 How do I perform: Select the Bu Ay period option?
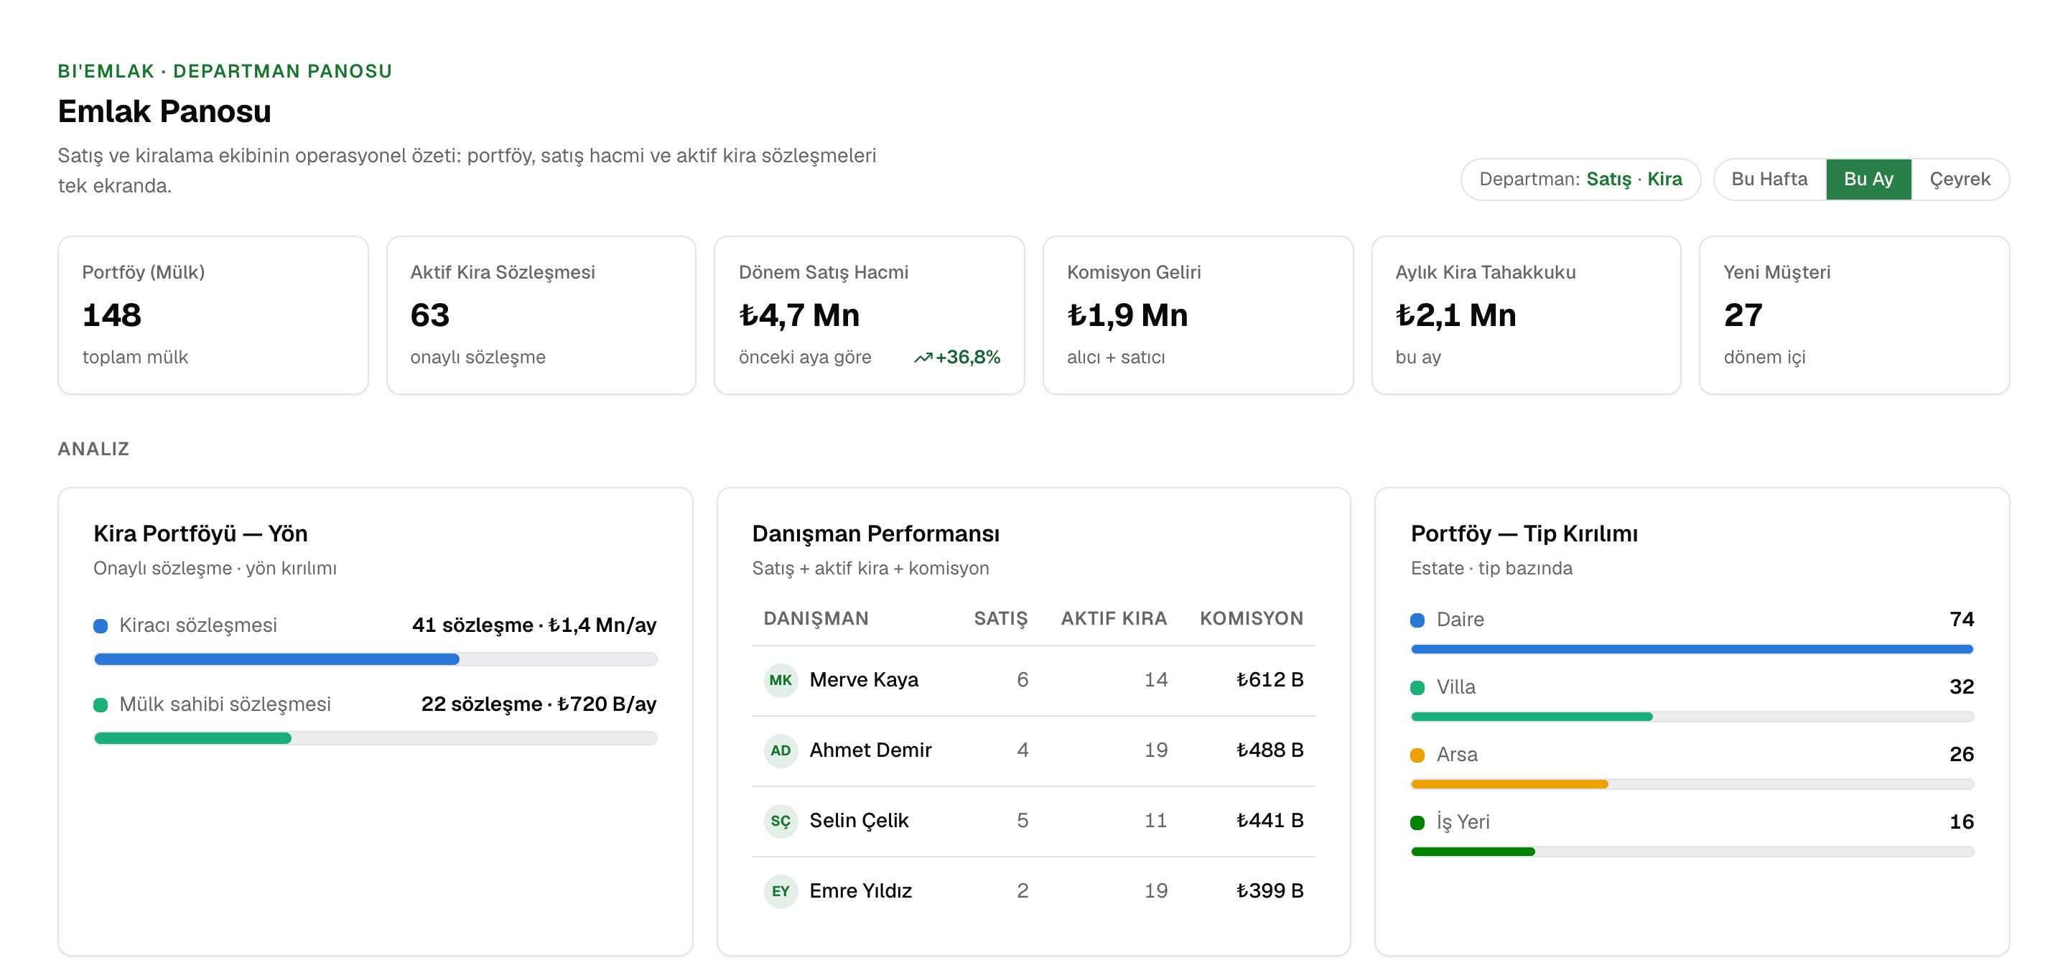(1867, 179)
